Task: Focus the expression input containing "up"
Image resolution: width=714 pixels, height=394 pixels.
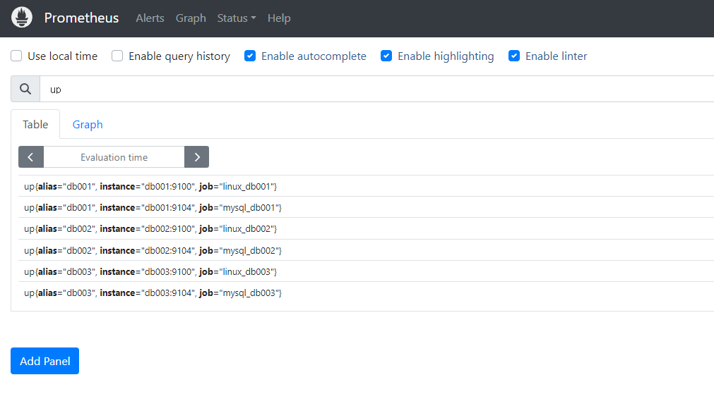Action: (x=377, y=89)
